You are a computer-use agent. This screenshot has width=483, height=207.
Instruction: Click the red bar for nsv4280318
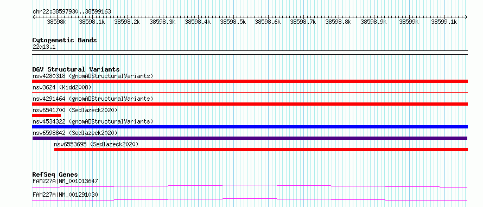tap(250, 81)
